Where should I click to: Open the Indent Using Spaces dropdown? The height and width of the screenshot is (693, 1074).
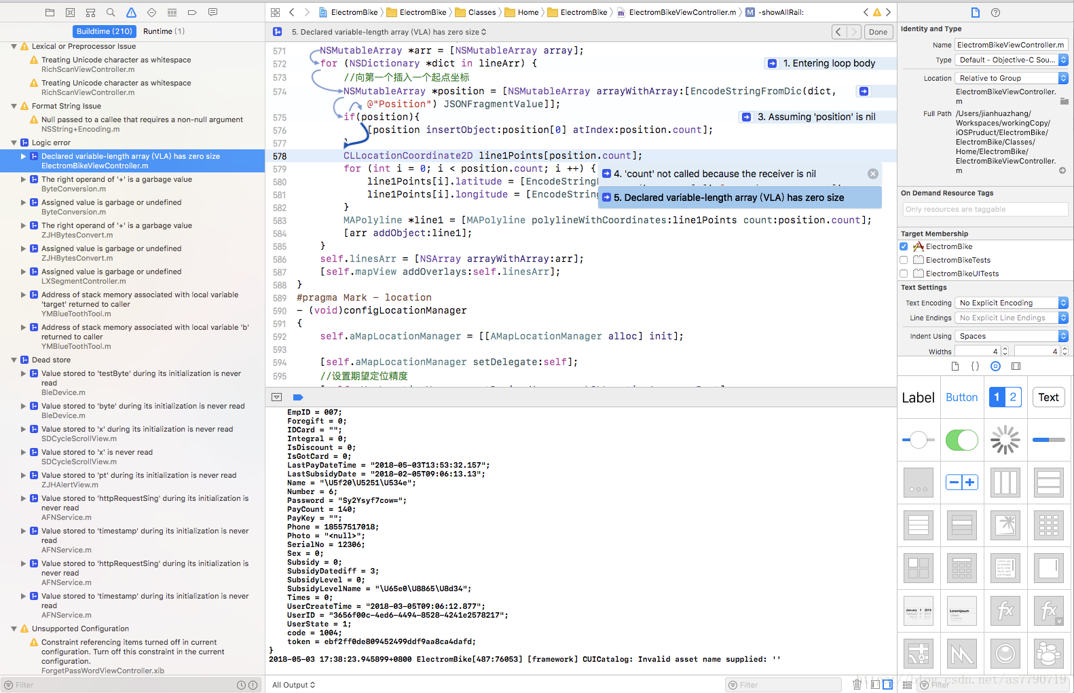pyautogui.click(x=1012, y=336)
